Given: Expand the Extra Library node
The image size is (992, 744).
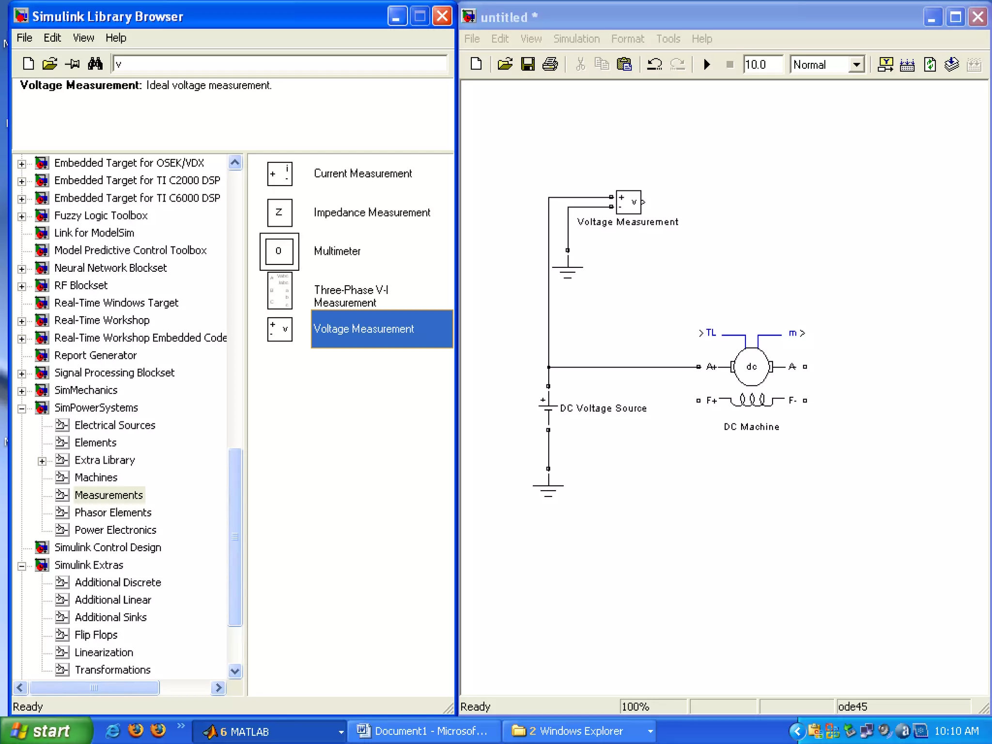Looking at the screenshot, I should tap(42, 461).
